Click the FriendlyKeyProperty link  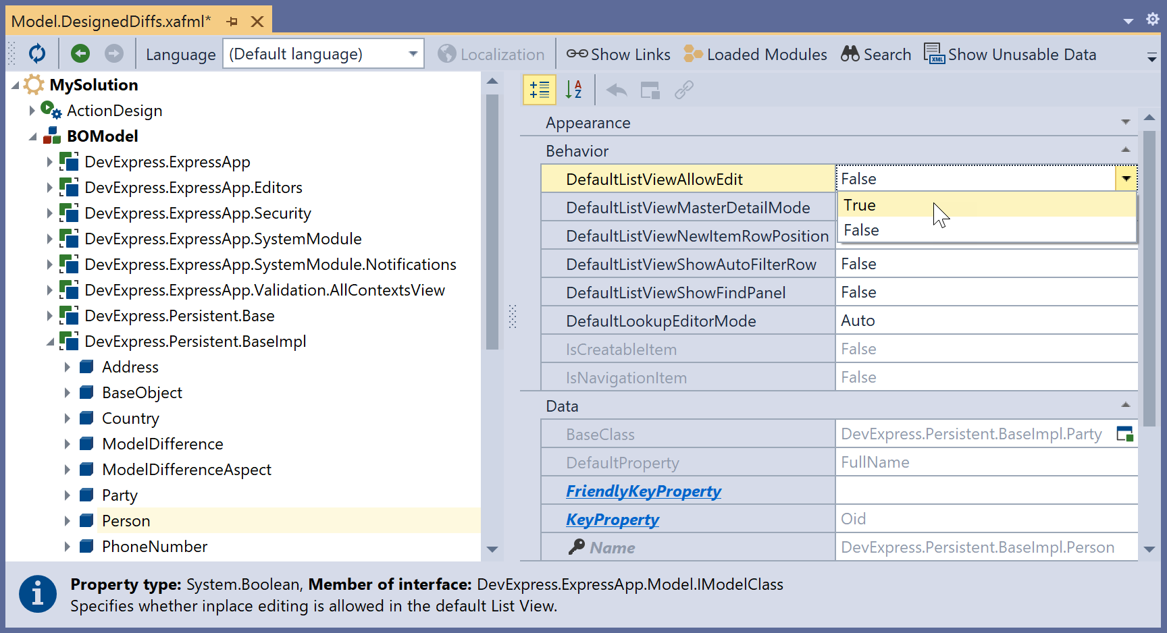tap(643, 491)
